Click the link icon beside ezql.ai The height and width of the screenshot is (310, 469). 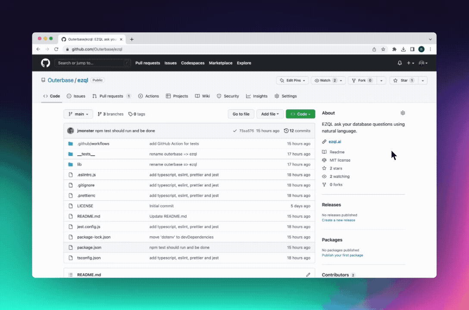point(324,141)
